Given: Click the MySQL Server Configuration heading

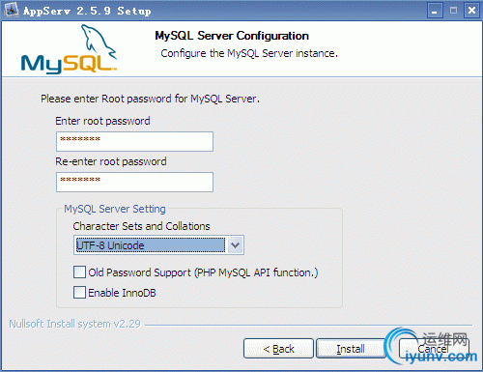Looking at the screenshot, I should pos(232,36).
